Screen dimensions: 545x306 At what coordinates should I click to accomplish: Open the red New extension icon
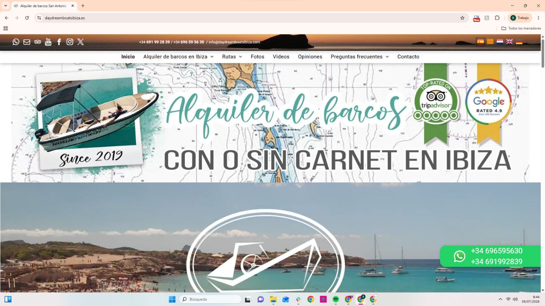pos(476,18)
